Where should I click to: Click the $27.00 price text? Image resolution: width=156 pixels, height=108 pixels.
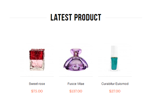(115, 91)
